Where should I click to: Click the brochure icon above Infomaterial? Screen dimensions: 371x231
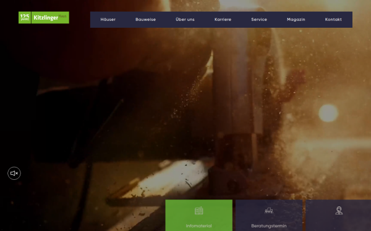[x=198, y=211]
